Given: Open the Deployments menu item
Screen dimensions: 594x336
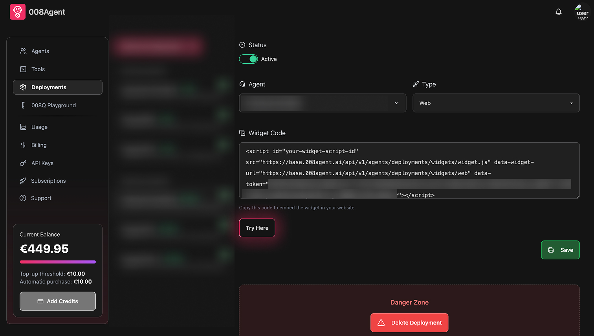Looking at the screenshot, I should (x=57, y=87).
